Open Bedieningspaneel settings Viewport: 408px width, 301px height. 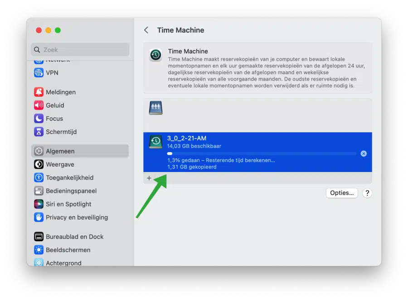coord(80,191)
